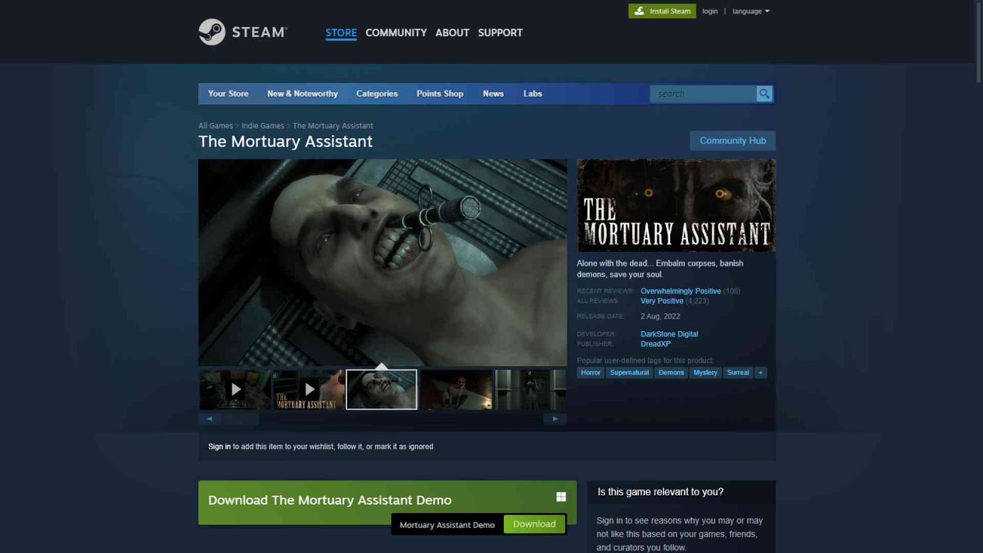Open the Indie Games breadcrumb
Viewport: 983px width, 553px height.
262,126
